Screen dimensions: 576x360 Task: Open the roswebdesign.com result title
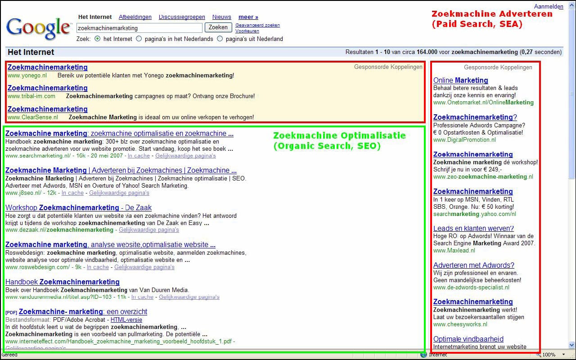click(x=110, y=245)
